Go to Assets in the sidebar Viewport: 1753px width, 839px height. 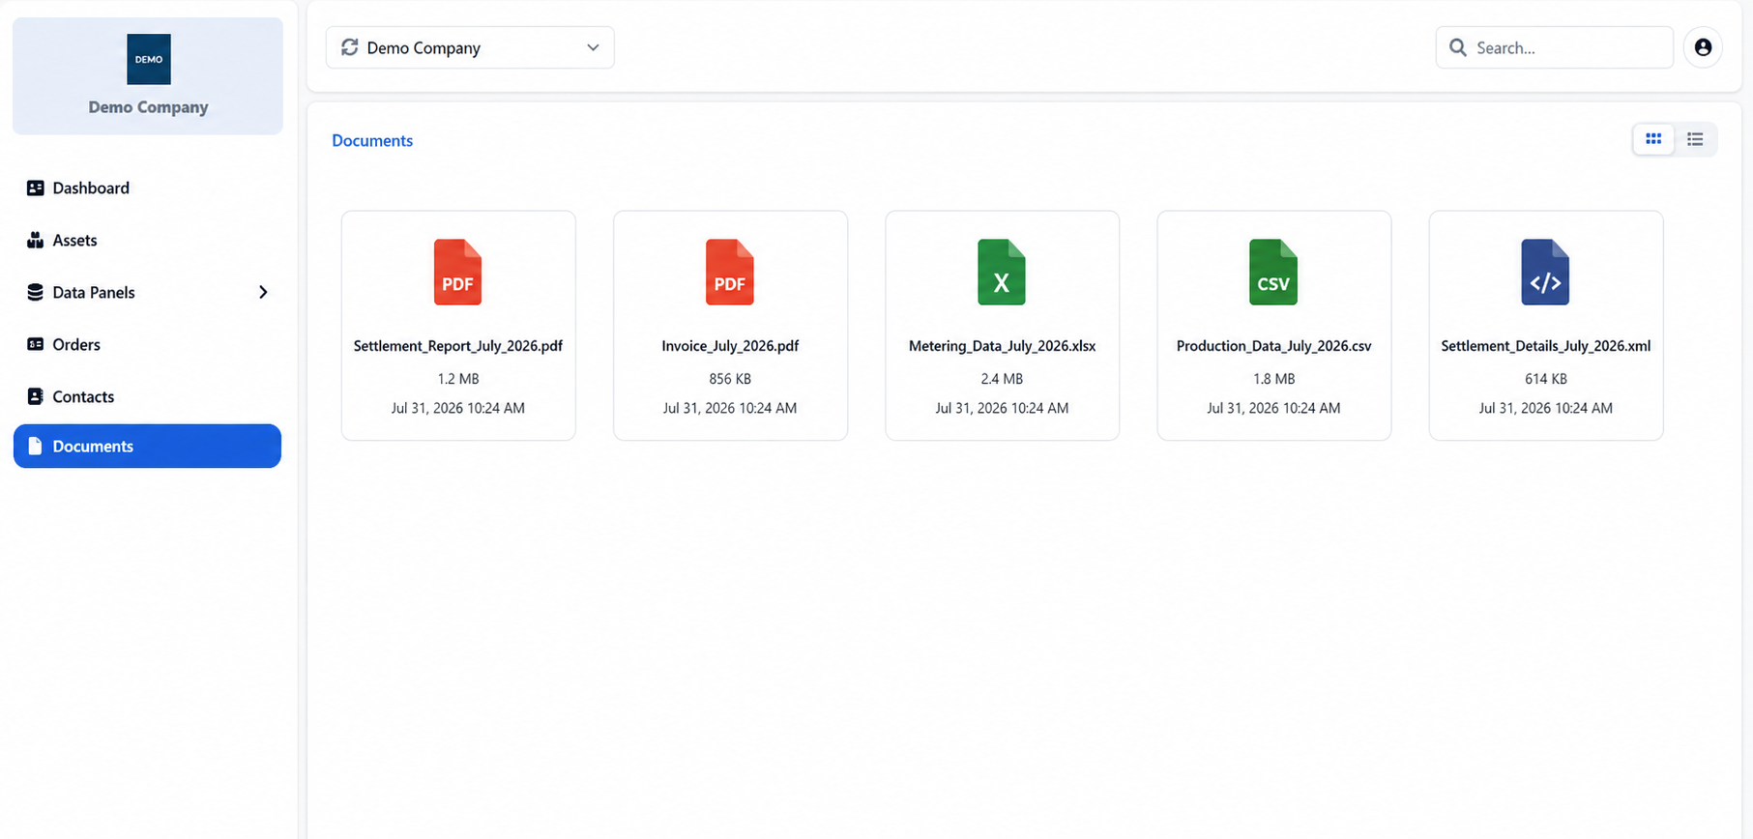pyautogui.click(x=147, y=240)
